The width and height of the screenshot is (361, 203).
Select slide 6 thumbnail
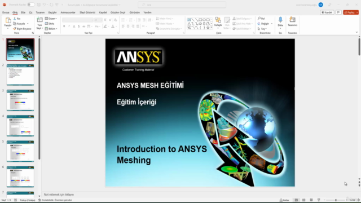point(20,176)
